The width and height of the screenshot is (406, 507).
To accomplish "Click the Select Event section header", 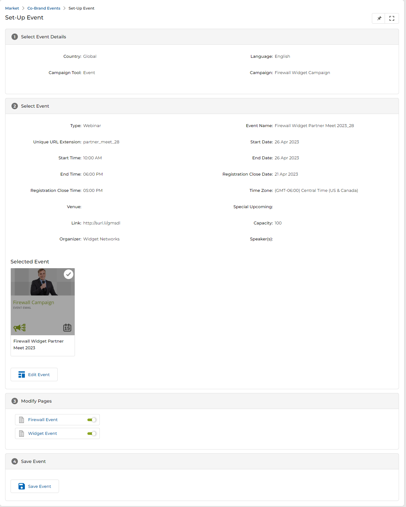I will 202,106.
